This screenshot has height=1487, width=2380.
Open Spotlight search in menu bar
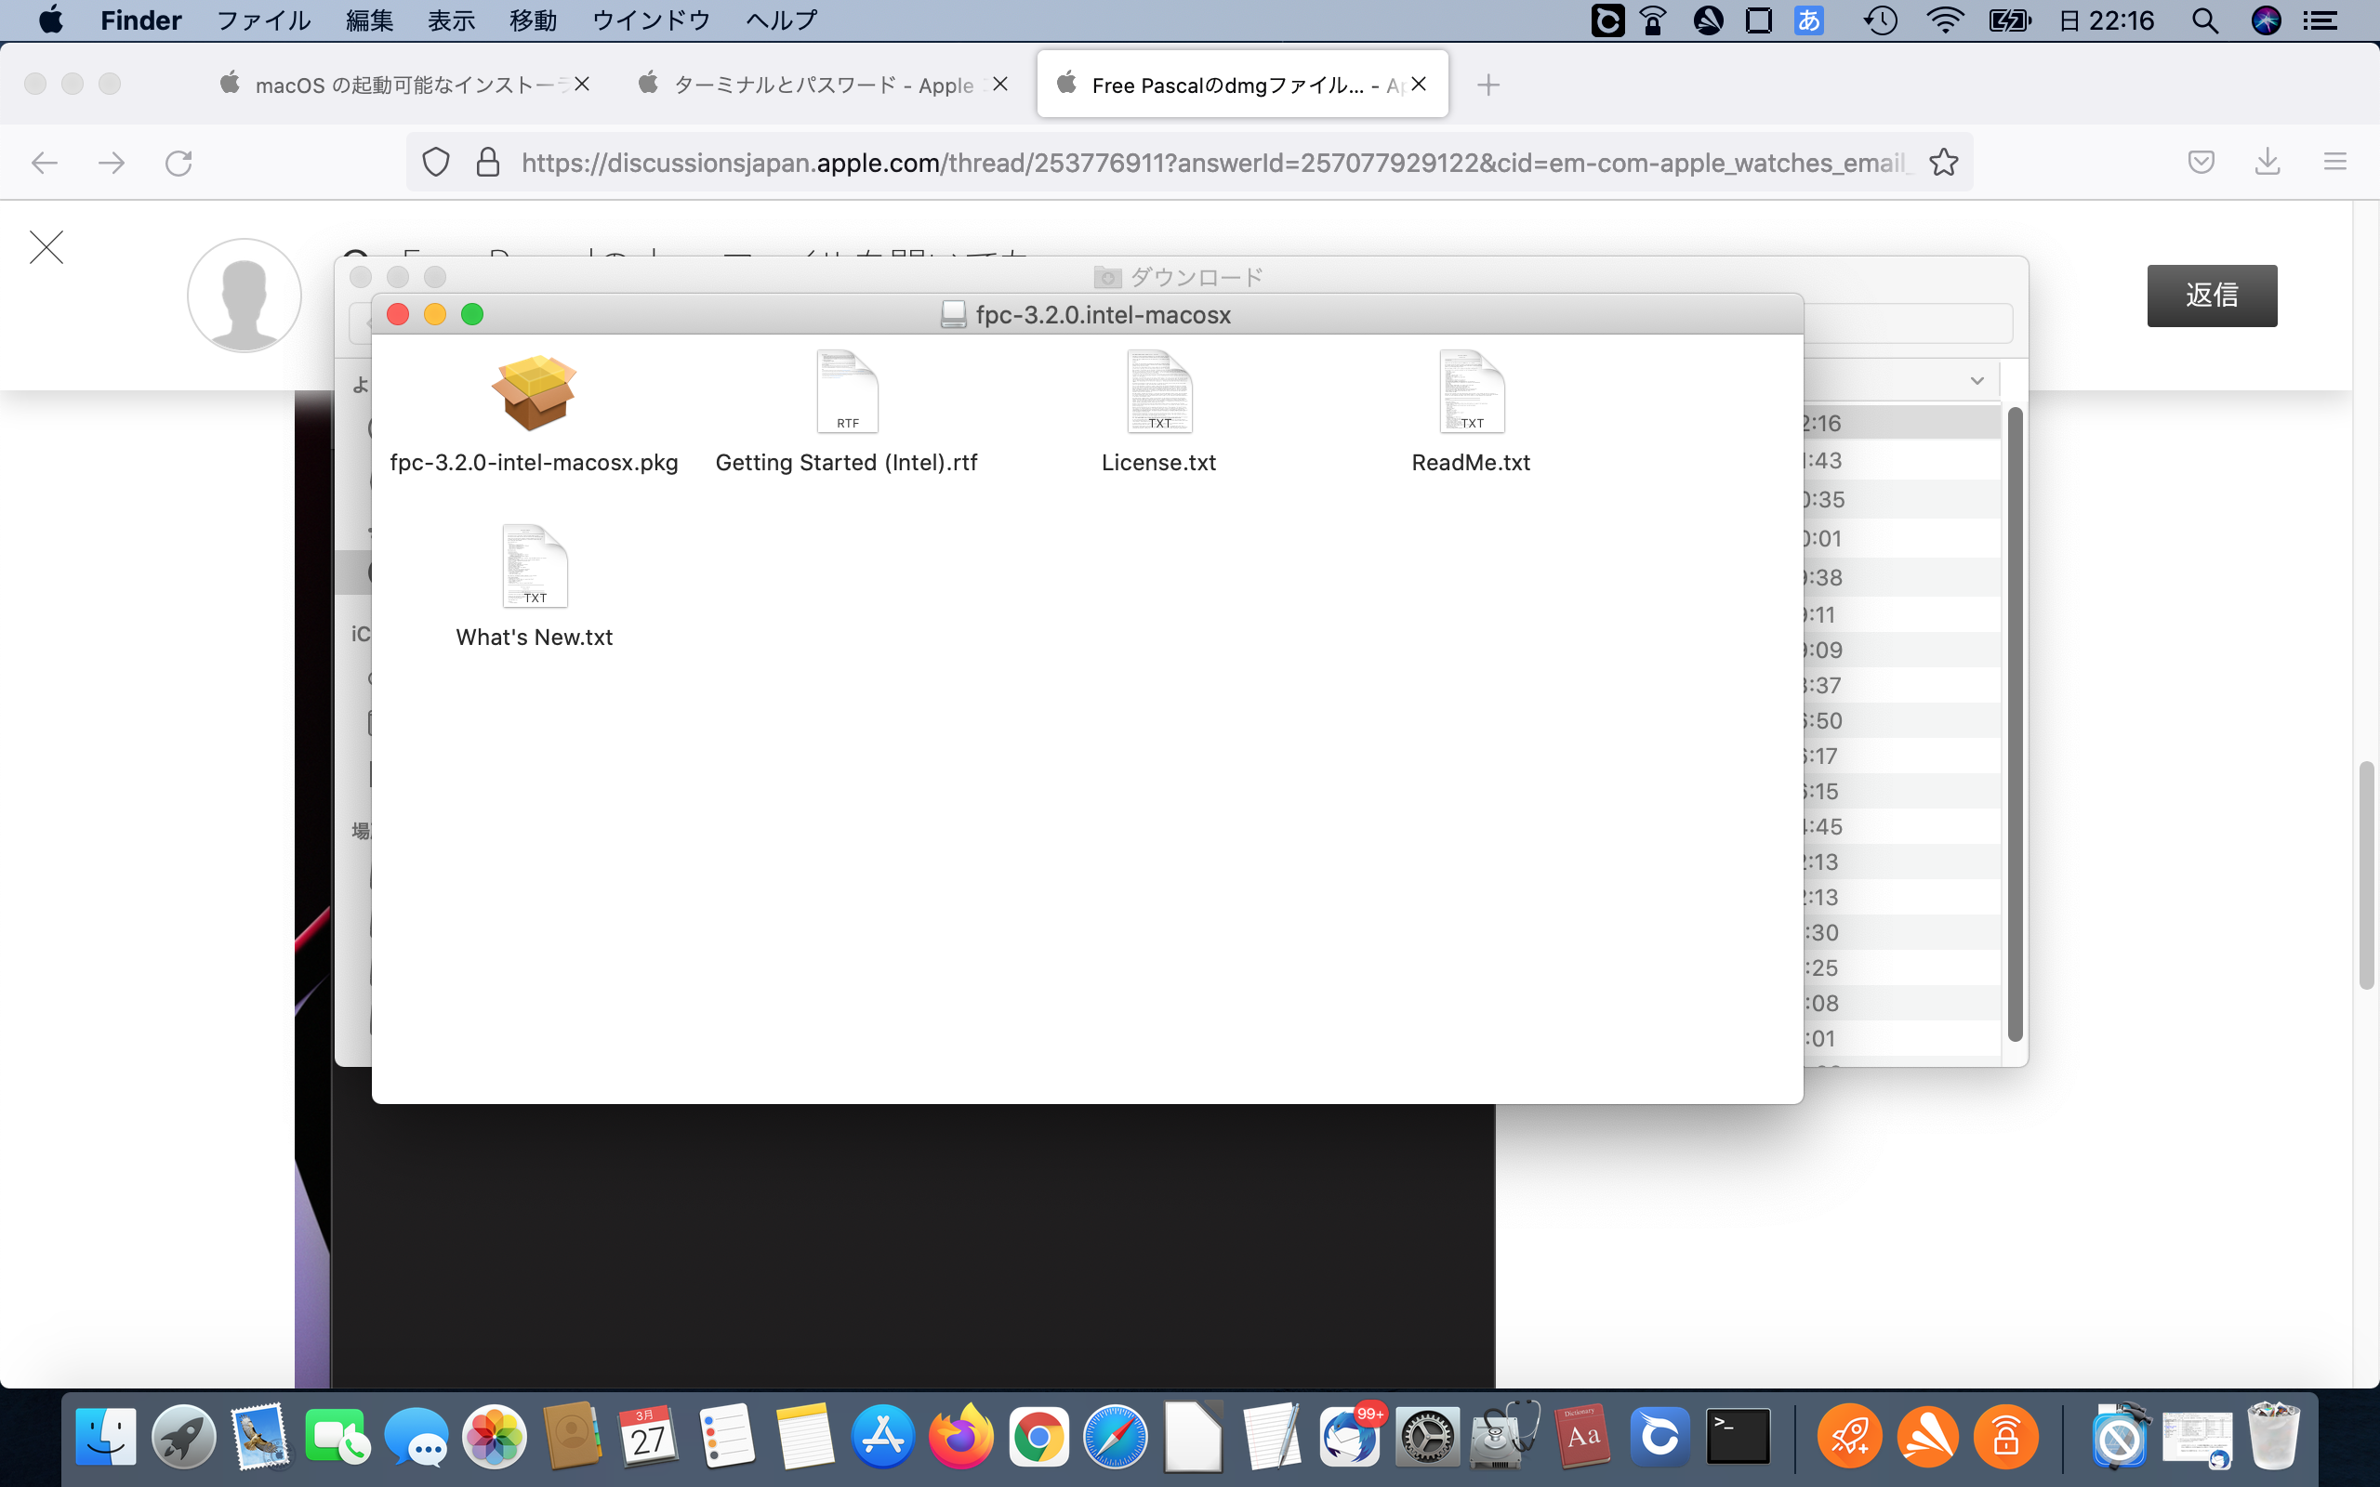[2205, 20]
